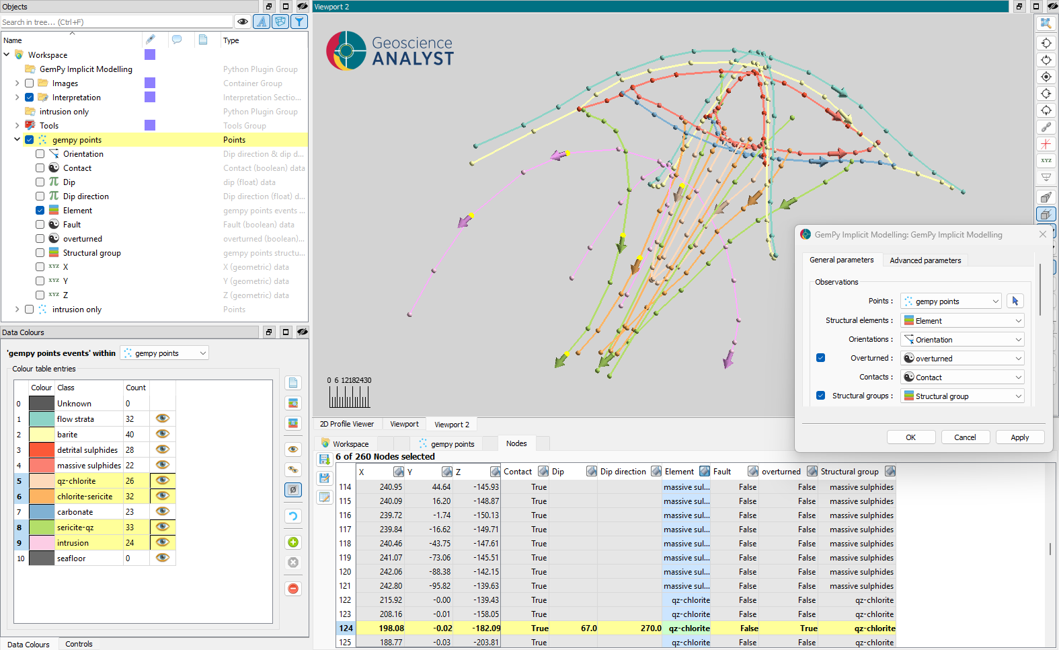Click the sericite-qz green colour swatch

(x=42, y=528)
